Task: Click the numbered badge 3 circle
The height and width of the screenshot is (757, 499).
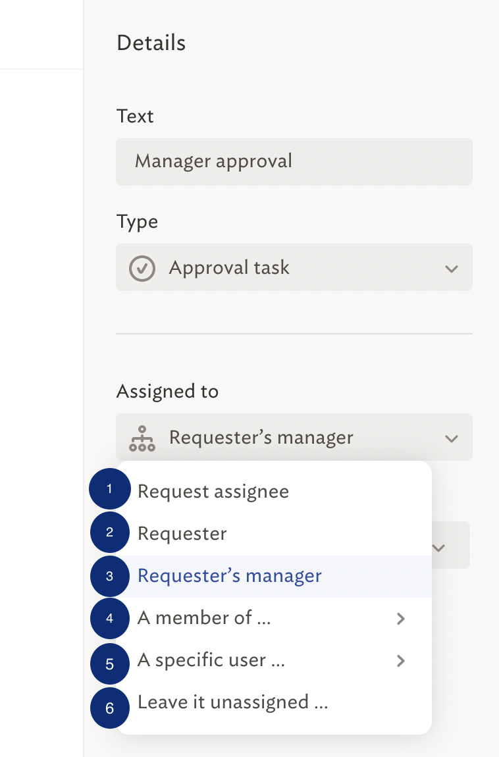Action: point(110,576)
